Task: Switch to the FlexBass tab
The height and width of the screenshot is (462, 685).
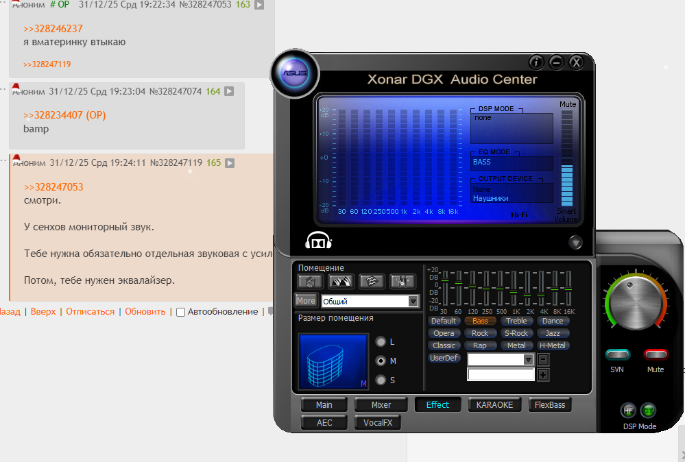Action: [x=549, y=405]
